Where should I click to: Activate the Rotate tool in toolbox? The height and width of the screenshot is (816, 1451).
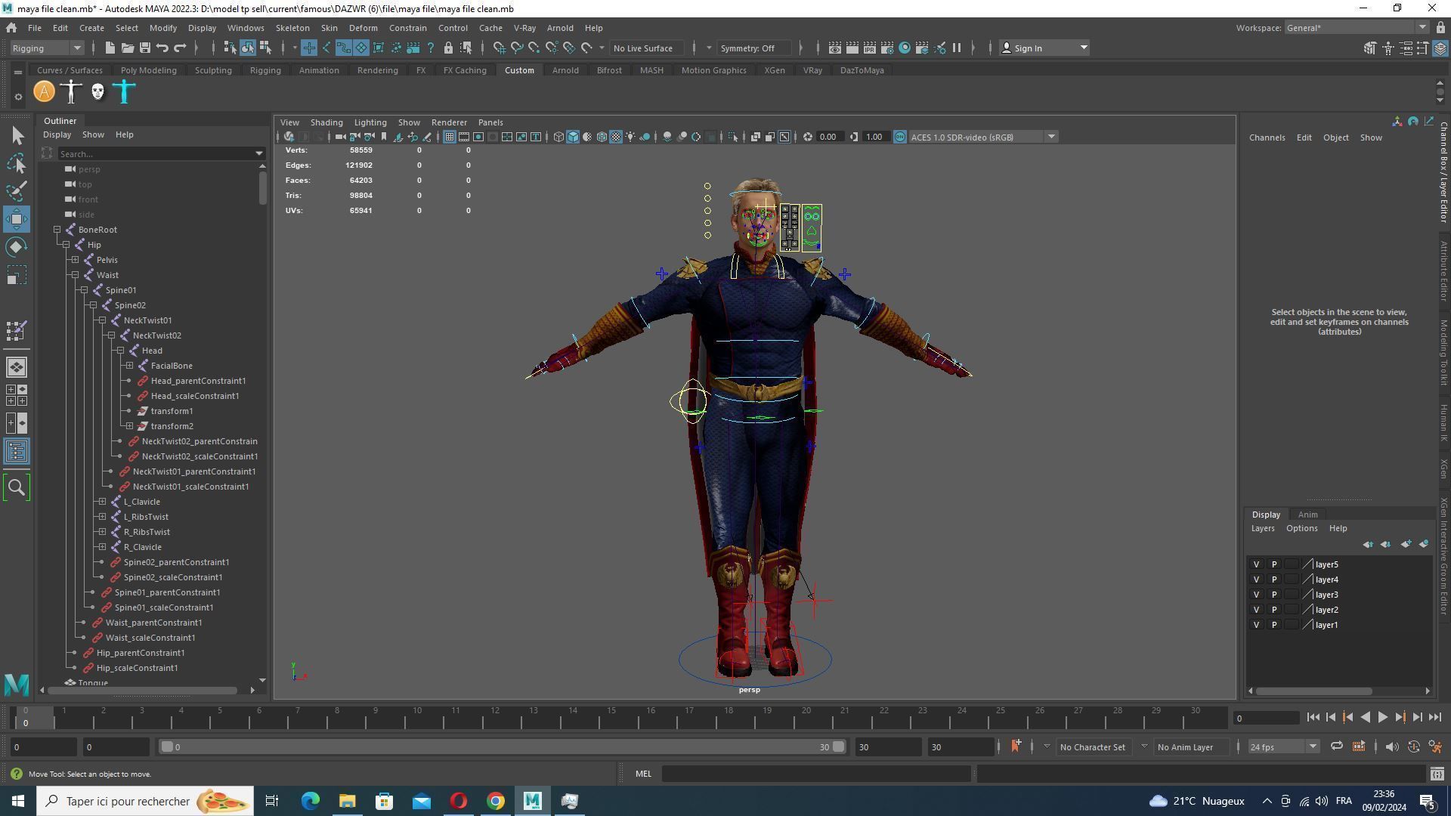point(17,248)
